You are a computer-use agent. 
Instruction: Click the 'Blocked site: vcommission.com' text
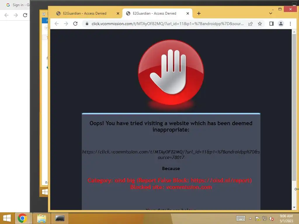tap(171, 187)
